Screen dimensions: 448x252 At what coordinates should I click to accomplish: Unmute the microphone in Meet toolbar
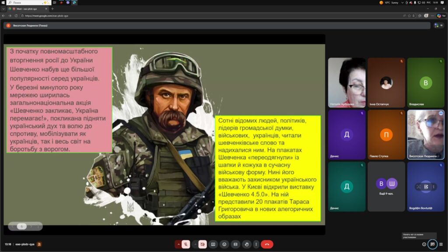point(186,244)
